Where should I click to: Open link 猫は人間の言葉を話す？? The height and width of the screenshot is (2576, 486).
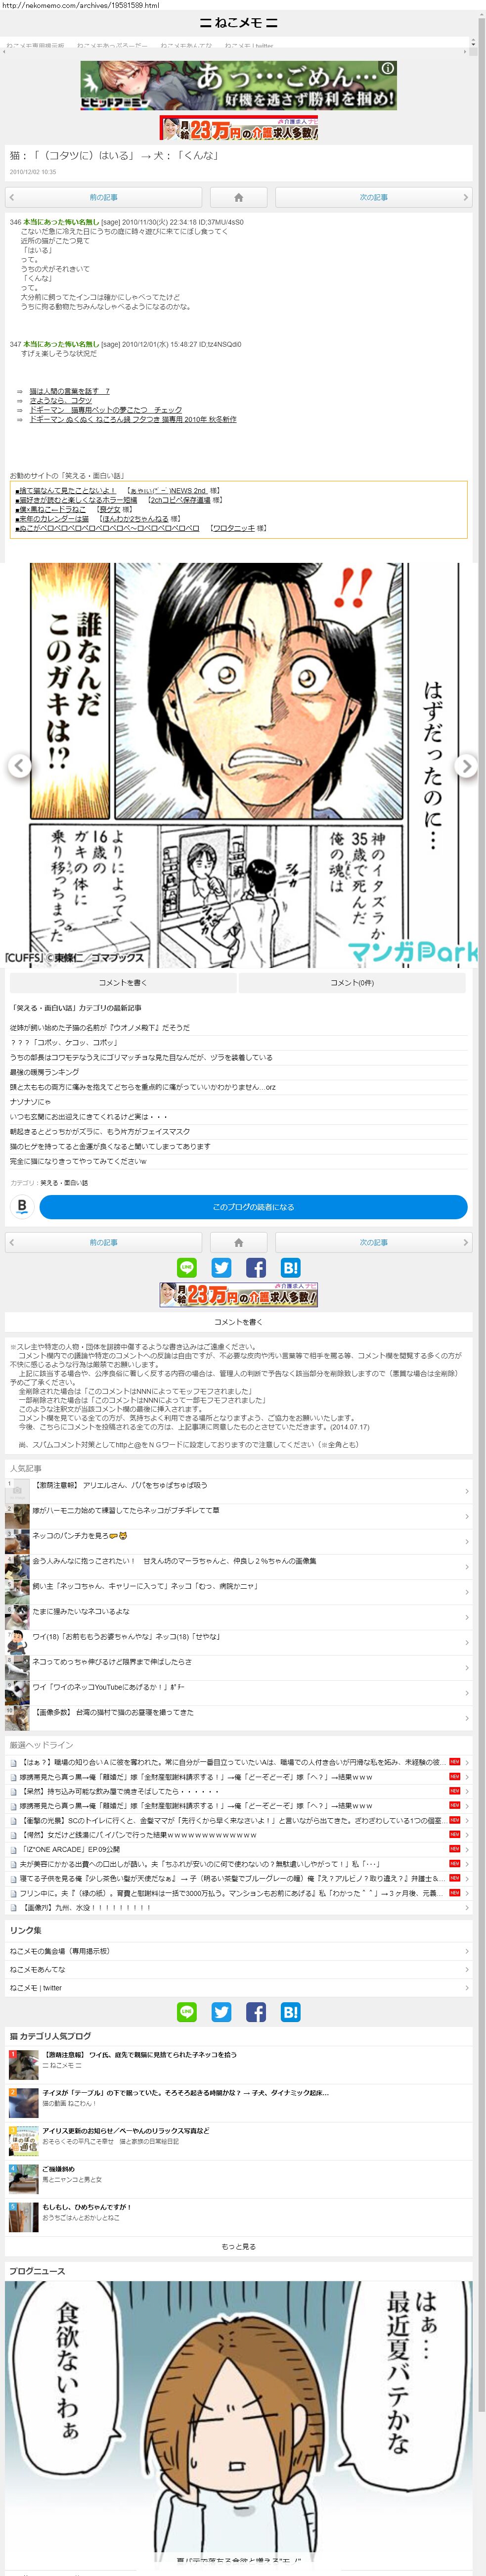click(x=69, y=391)
